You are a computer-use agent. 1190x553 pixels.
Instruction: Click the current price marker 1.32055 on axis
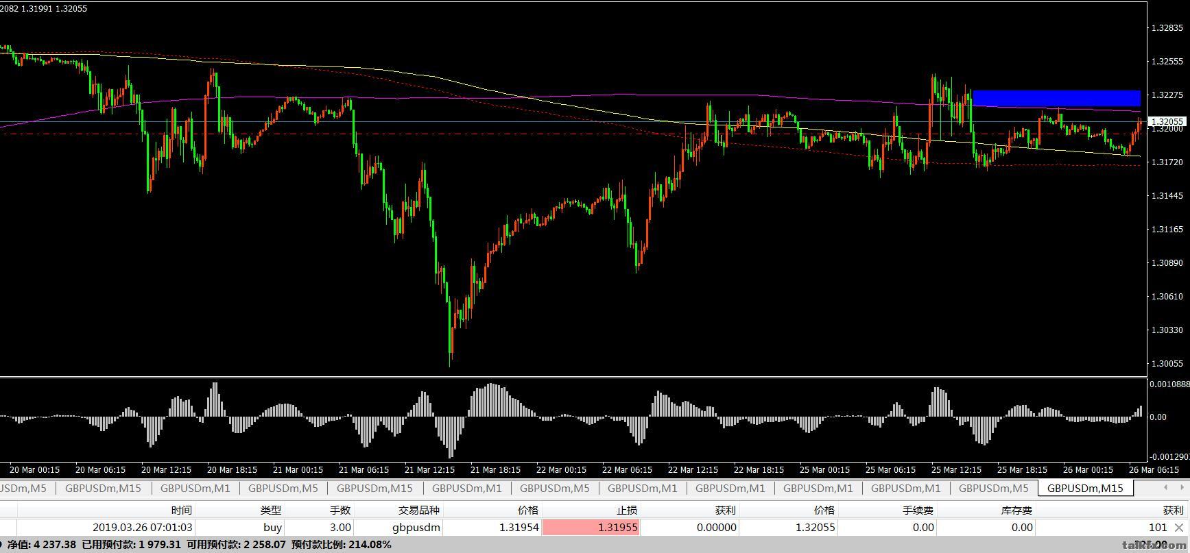(1167, 121)
